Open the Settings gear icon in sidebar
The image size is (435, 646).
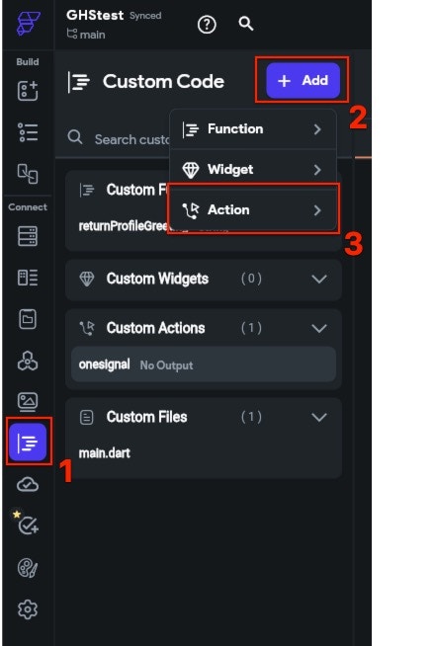(x=28, y=609)
